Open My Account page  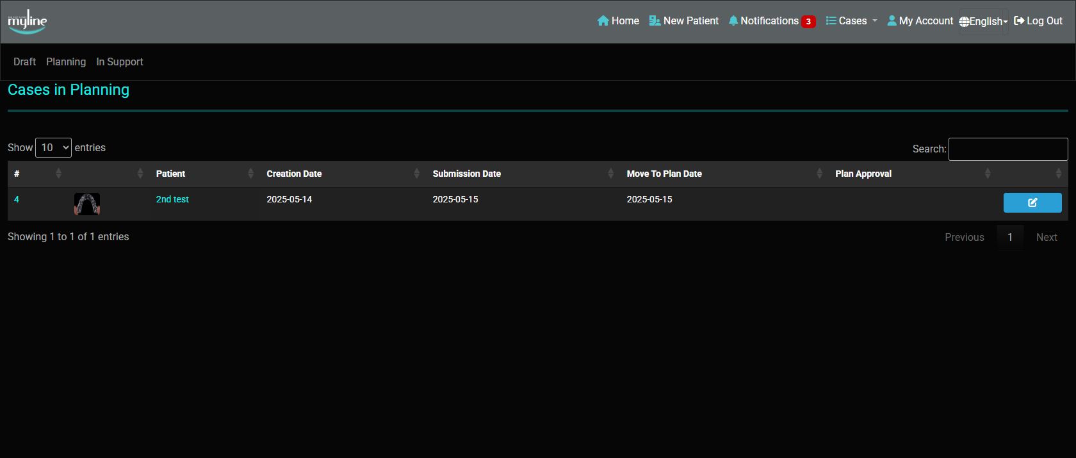click(x=920, y=21)
